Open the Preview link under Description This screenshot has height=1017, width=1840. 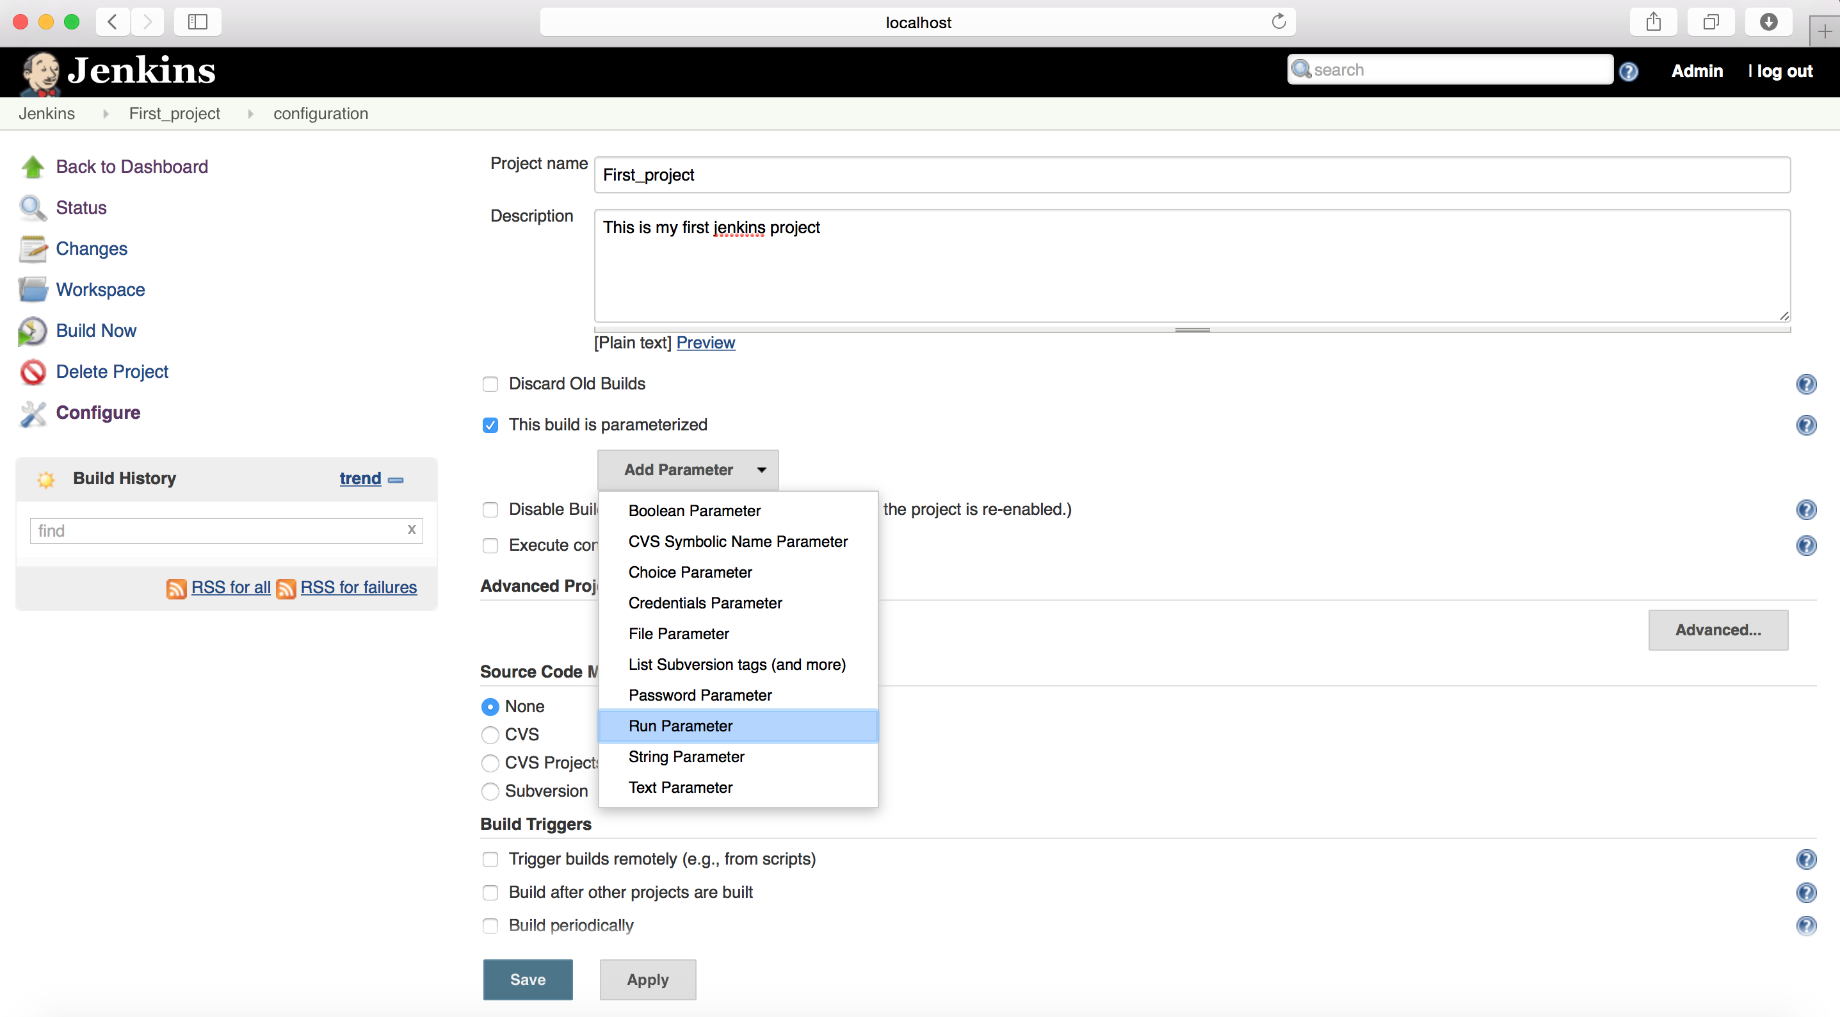click(x=705, y=343)
